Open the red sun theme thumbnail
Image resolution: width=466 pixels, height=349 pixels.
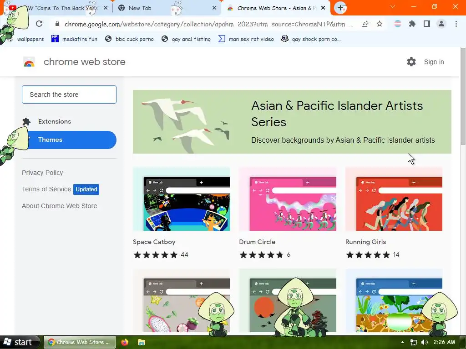tap(288, 300)
